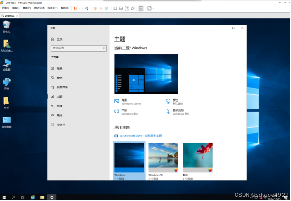Click the Microsoft Store more themes link
The image size is (291, 201).
coord(138,136)
